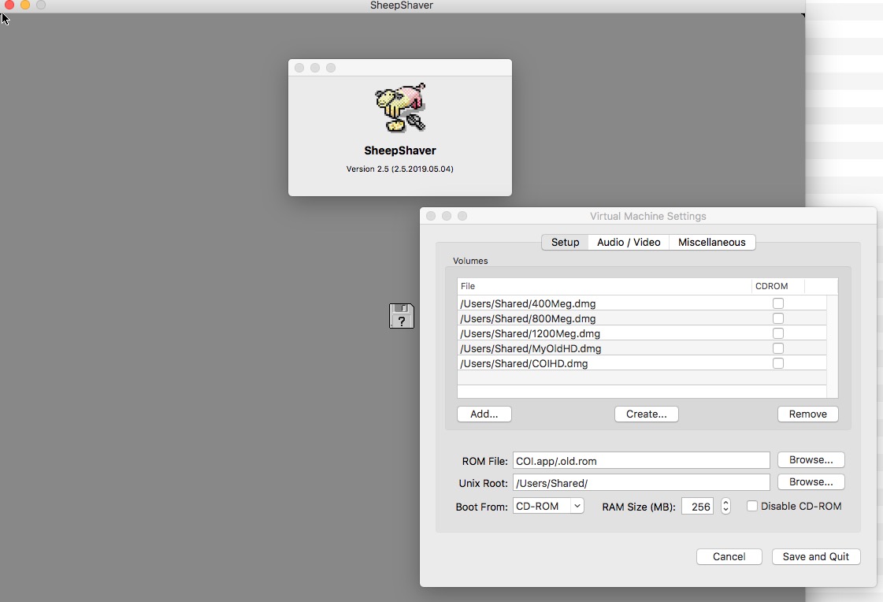
Task: Click the Unix Root text field
Action: coord(641,482)
